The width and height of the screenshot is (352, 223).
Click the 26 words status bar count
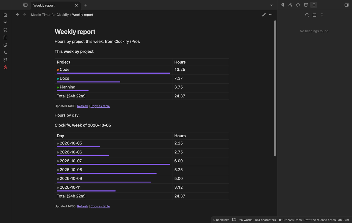point(246,220)
